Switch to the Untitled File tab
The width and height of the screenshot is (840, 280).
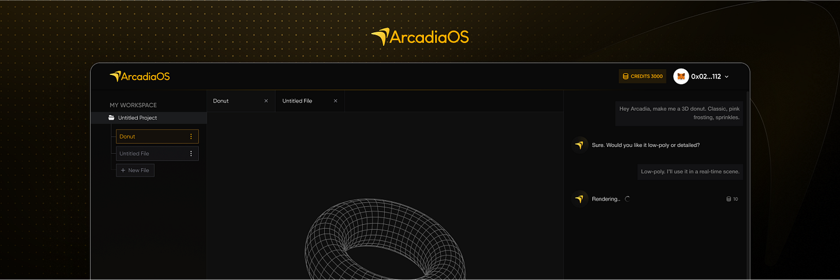click(x=310, y=101)
